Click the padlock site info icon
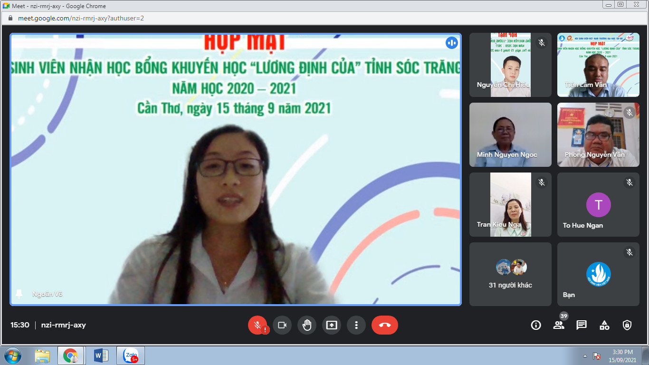Screen dimensions: 649x365 point(11,19)
